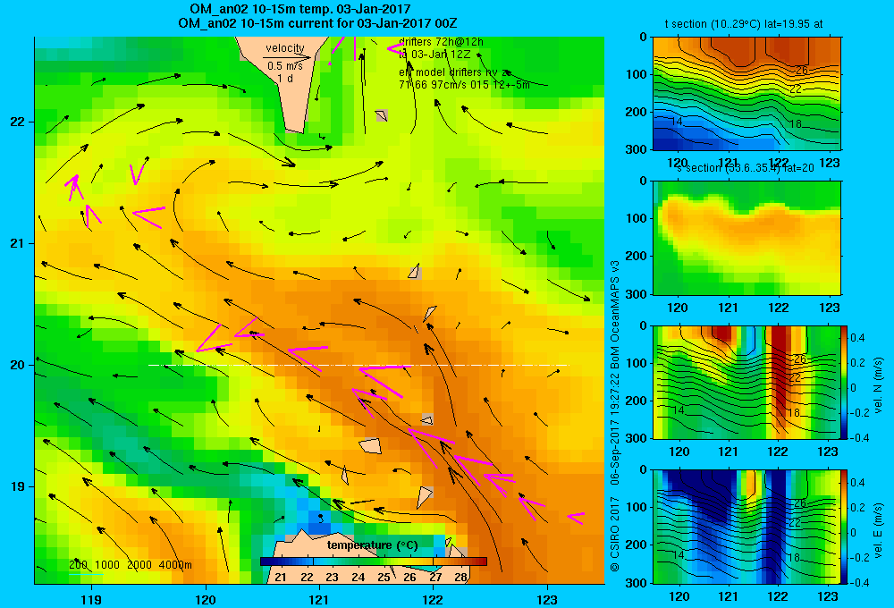
Task: Click depth label 300 on the salinity section
Action: pos(637,294)
